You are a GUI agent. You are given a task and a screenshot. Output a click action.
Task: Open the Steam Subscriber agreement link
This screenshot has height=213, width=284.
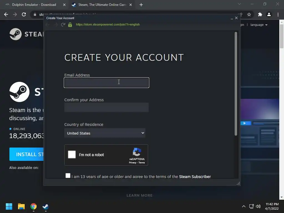point(195,177)
